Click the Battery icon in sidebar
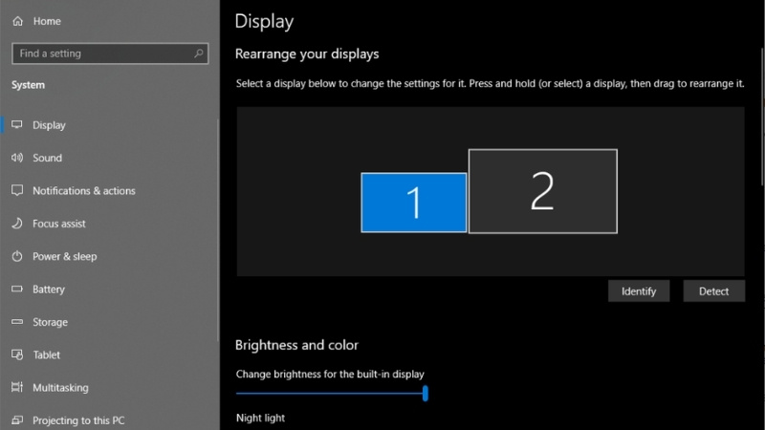Viewport: 765px width, 430px height. point(17,289)
